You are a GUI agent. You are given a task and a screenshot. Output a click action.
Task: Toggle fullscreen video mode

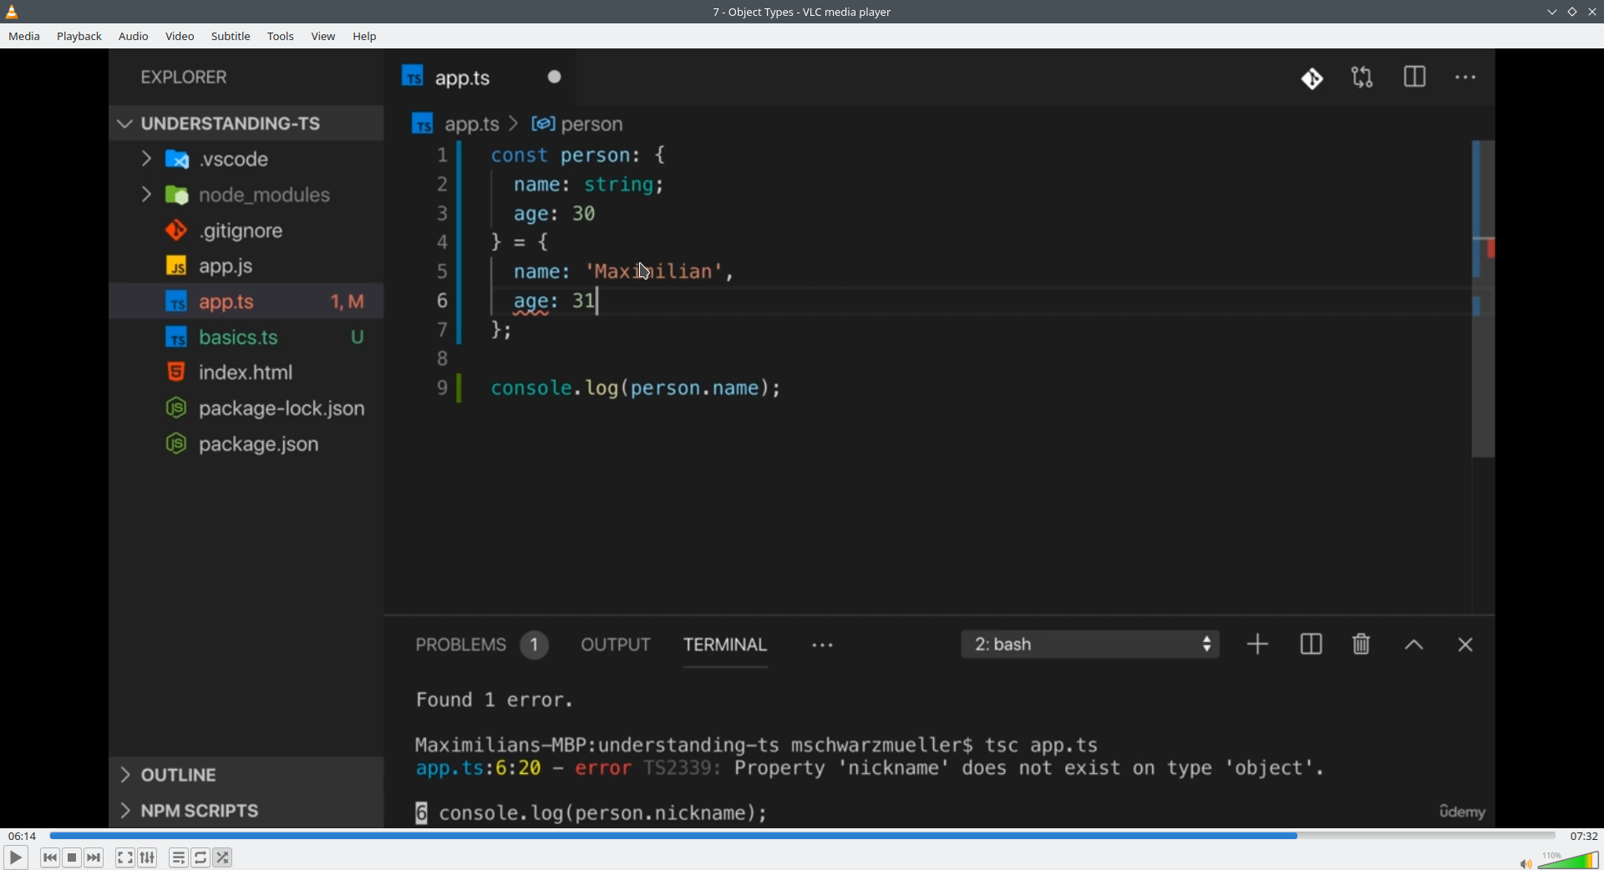[x=125, y=857]
